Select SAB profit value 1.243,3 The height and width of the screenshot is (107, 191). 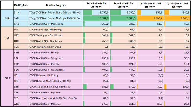(185, 18)
